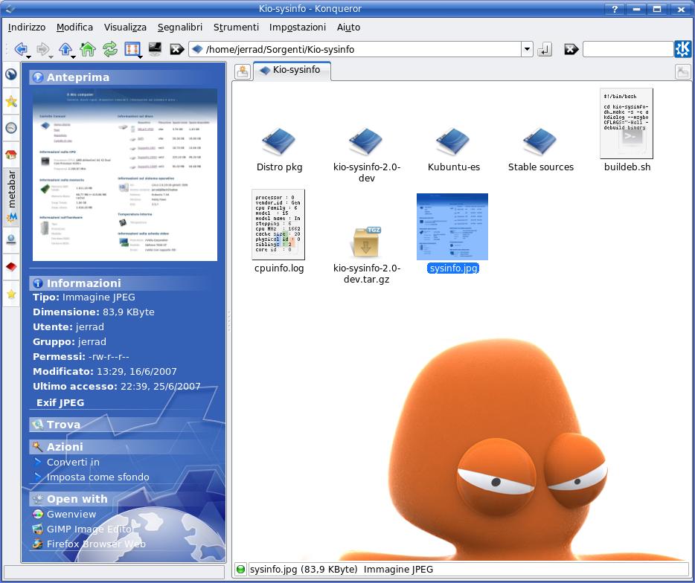Open Up button dropdown arrow

point(73,57)
